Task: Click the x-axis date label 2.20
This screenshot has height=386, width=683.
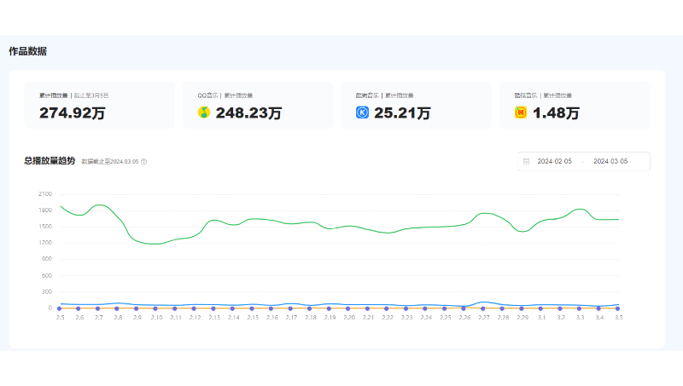Action: click(349, 318)
